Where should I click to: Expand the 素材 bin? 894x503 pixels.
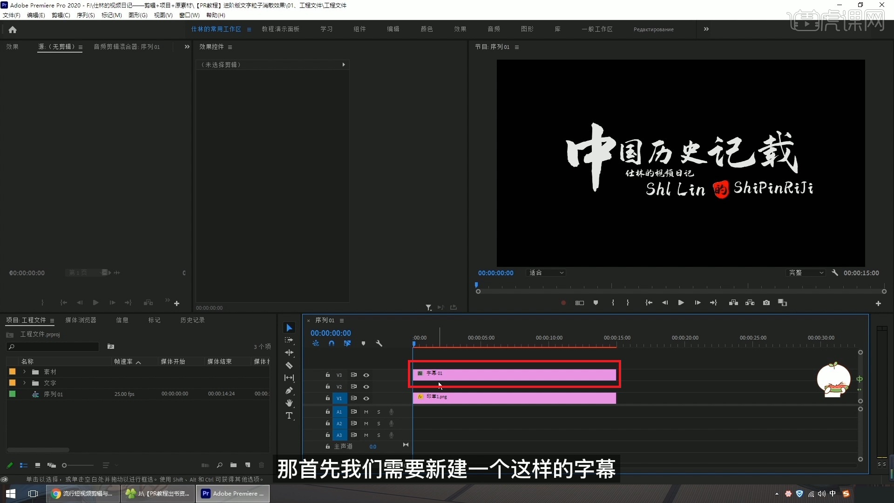(24, 372)
